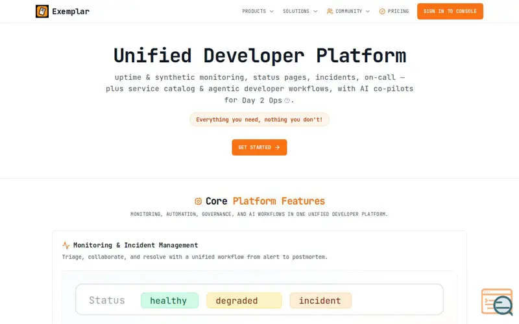Click the Pricing compass icon

click(382, 11)
